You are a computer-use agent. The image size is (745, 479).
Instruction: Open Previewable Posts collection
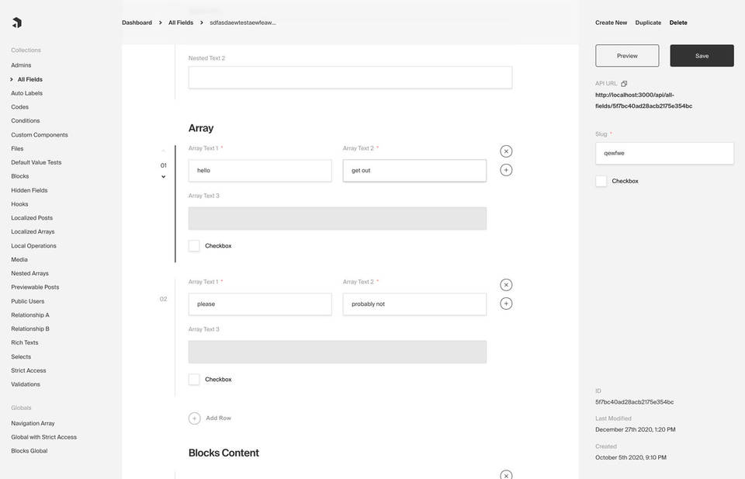click(35, 287)
